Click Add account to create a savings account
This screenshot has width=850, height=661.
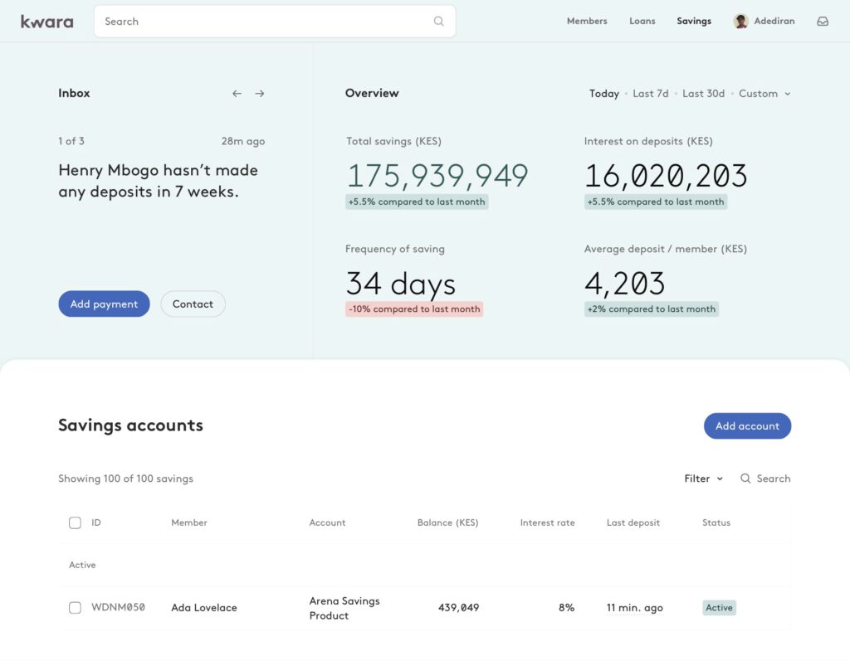pyautogui.click(x=747, y=425)
